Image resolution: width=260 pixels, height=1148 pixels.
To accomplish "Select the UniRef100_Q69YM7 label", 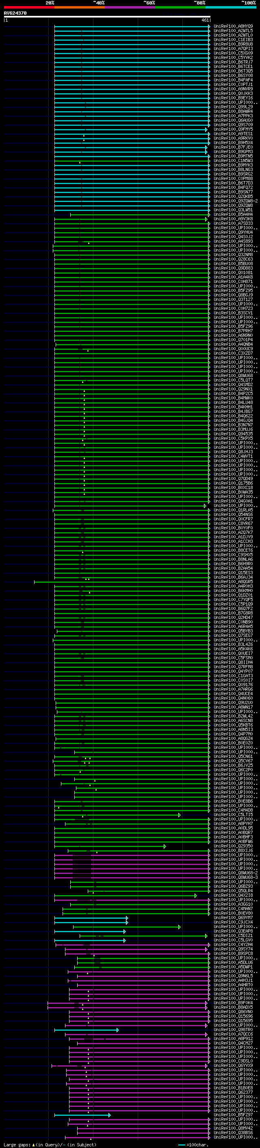I will coord(233,918).
